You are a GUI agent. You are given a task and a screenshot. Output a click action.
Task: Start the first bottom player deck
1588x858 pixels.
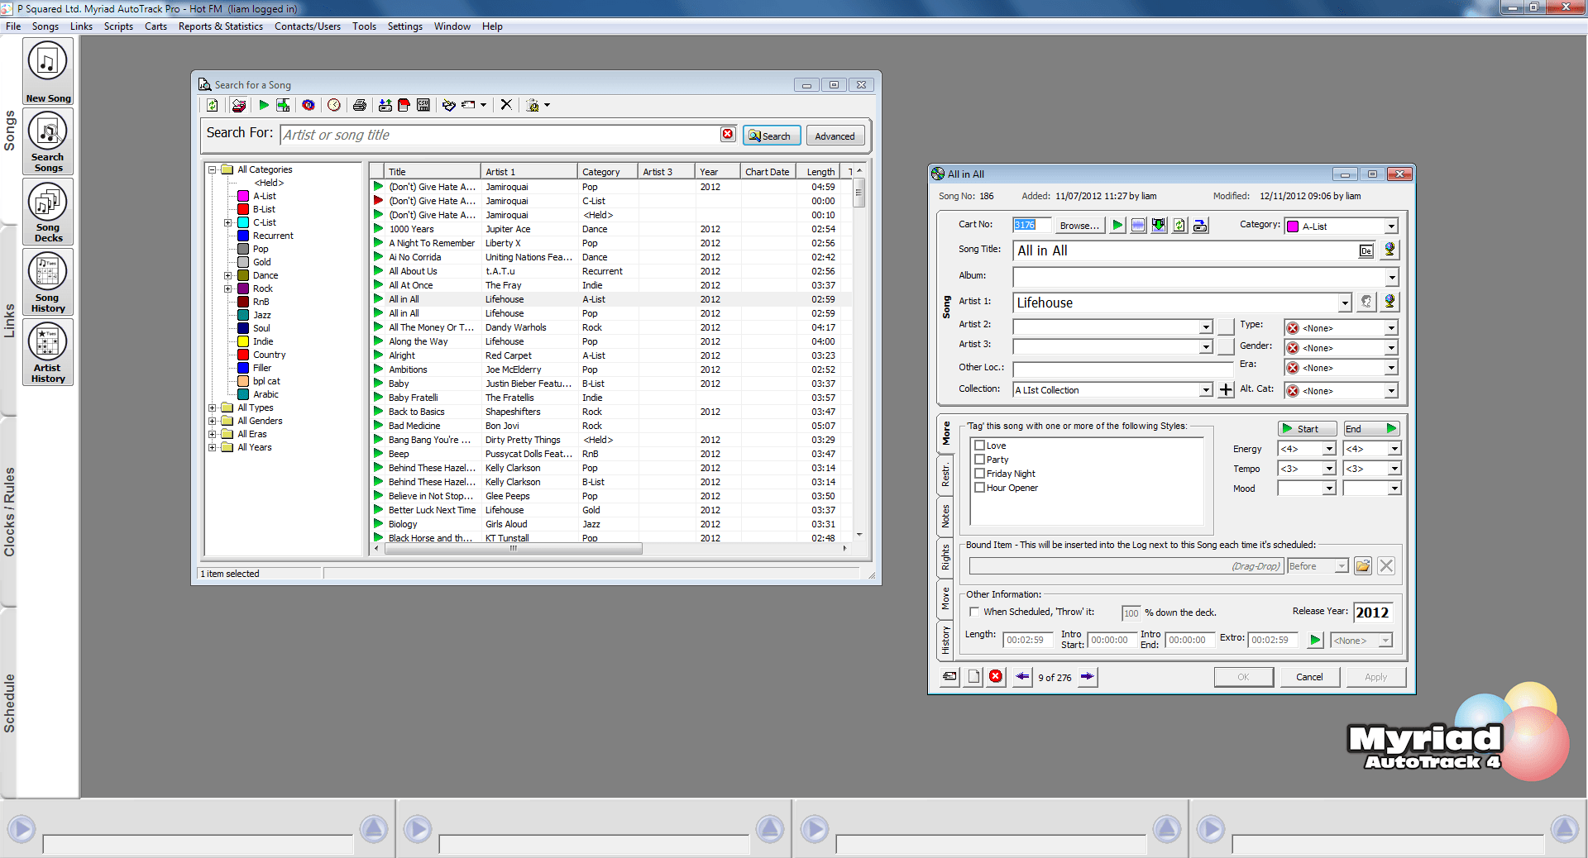22,828
